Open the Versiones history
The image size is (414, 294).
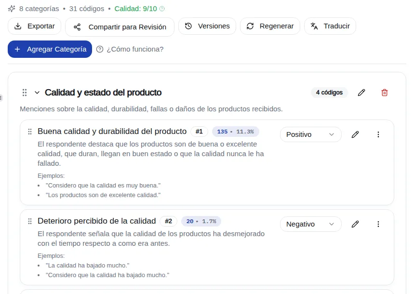pyautogui.click(x=207, y=26)
